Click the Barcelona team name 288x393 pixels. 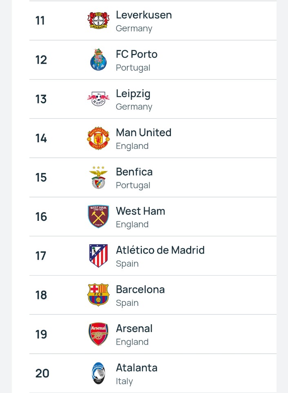140,290
